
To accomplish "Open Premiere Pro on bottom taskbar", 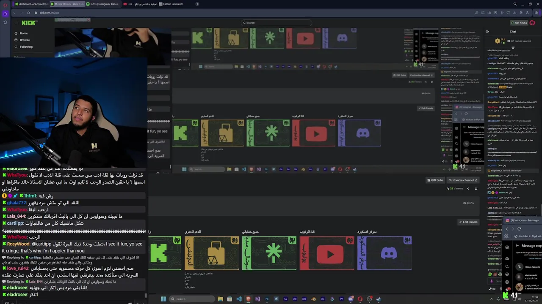I will coord(341,299).
